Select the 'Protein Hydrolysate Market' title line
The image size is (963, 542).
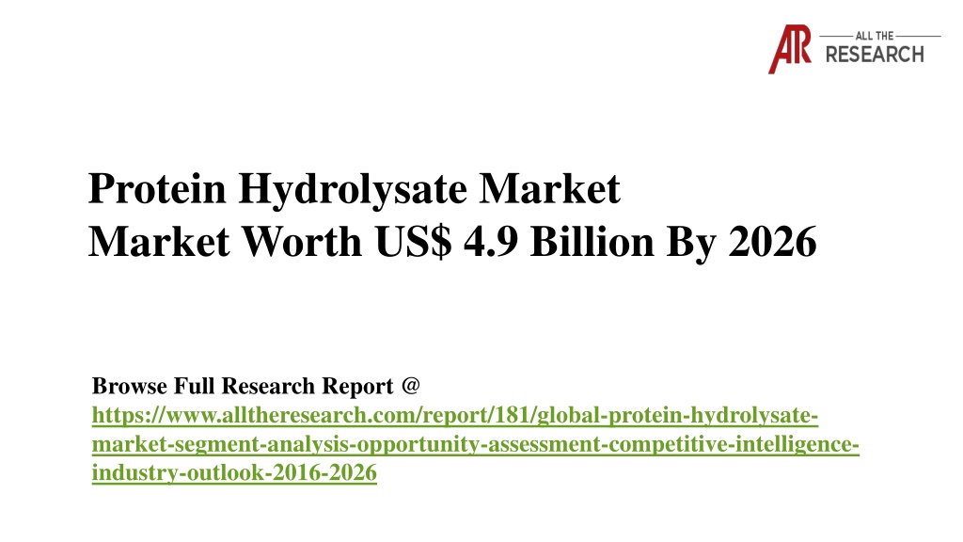(x=355, y=188)
